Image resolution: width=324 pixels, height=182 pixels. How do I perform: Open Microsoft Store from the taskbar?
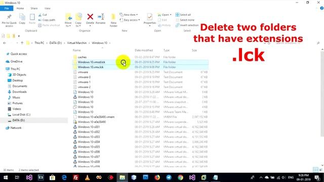[52, 177]
